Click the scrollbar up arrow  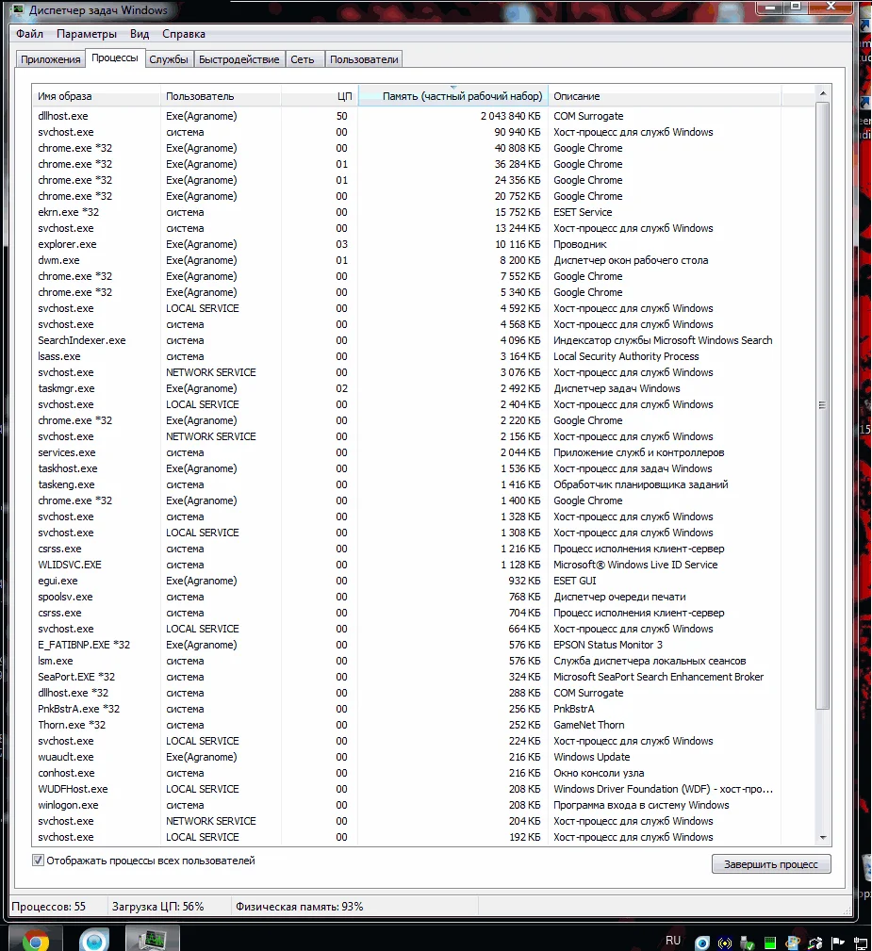pos(823,93)
